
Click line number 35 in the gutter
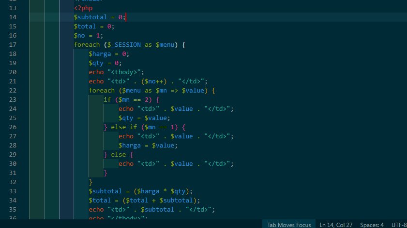13,209
